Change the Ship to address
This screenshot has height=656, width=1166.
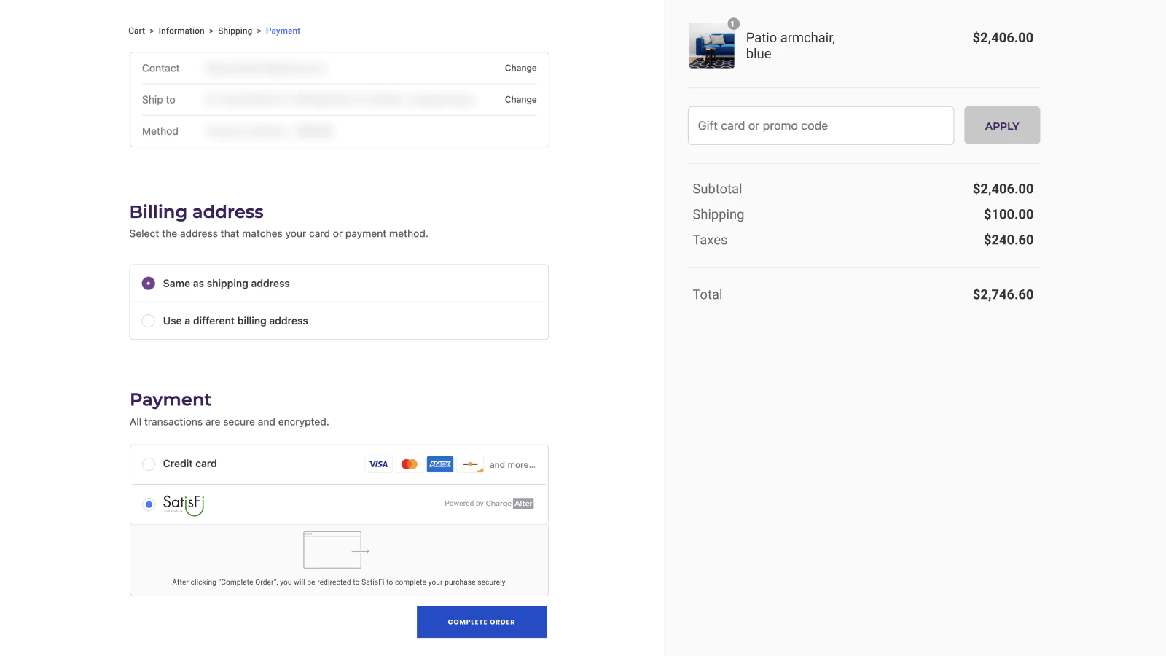tap(520, 99)
